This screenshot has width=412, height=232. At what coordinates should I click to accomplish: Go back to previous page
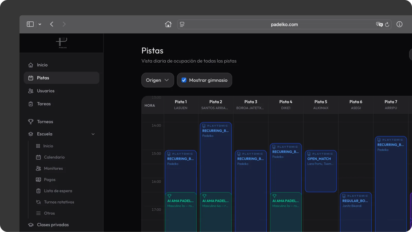point(52,24)
